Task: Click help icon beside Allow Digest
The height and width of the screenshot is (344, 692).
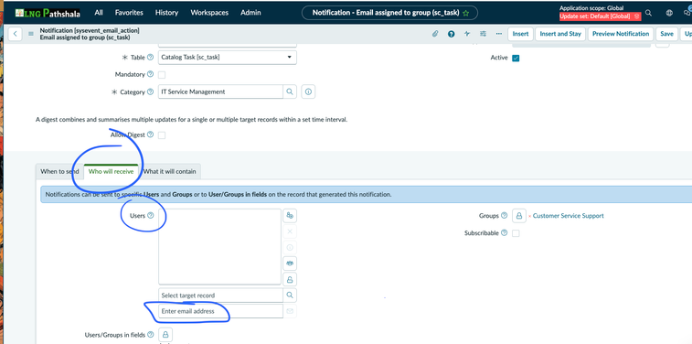Action: click(x=150, y=134)
